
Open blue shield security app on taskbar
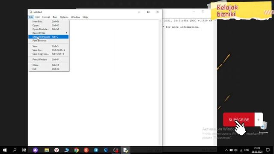pos(106,150)
